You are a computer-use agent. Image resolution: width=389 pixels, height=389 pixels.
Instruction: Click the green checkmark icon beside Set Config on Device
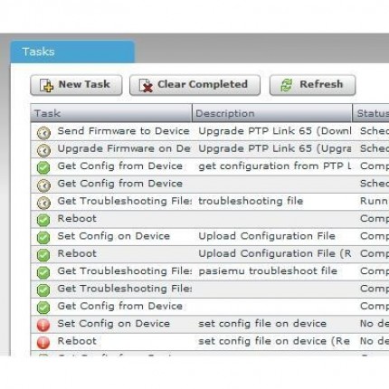(x=43, y=238)
